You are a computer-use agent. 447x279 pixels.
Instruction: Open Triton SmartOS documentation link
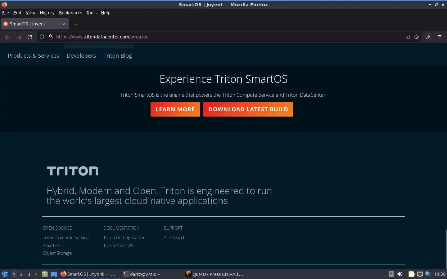pyautogui.click(x=118, y=246)
